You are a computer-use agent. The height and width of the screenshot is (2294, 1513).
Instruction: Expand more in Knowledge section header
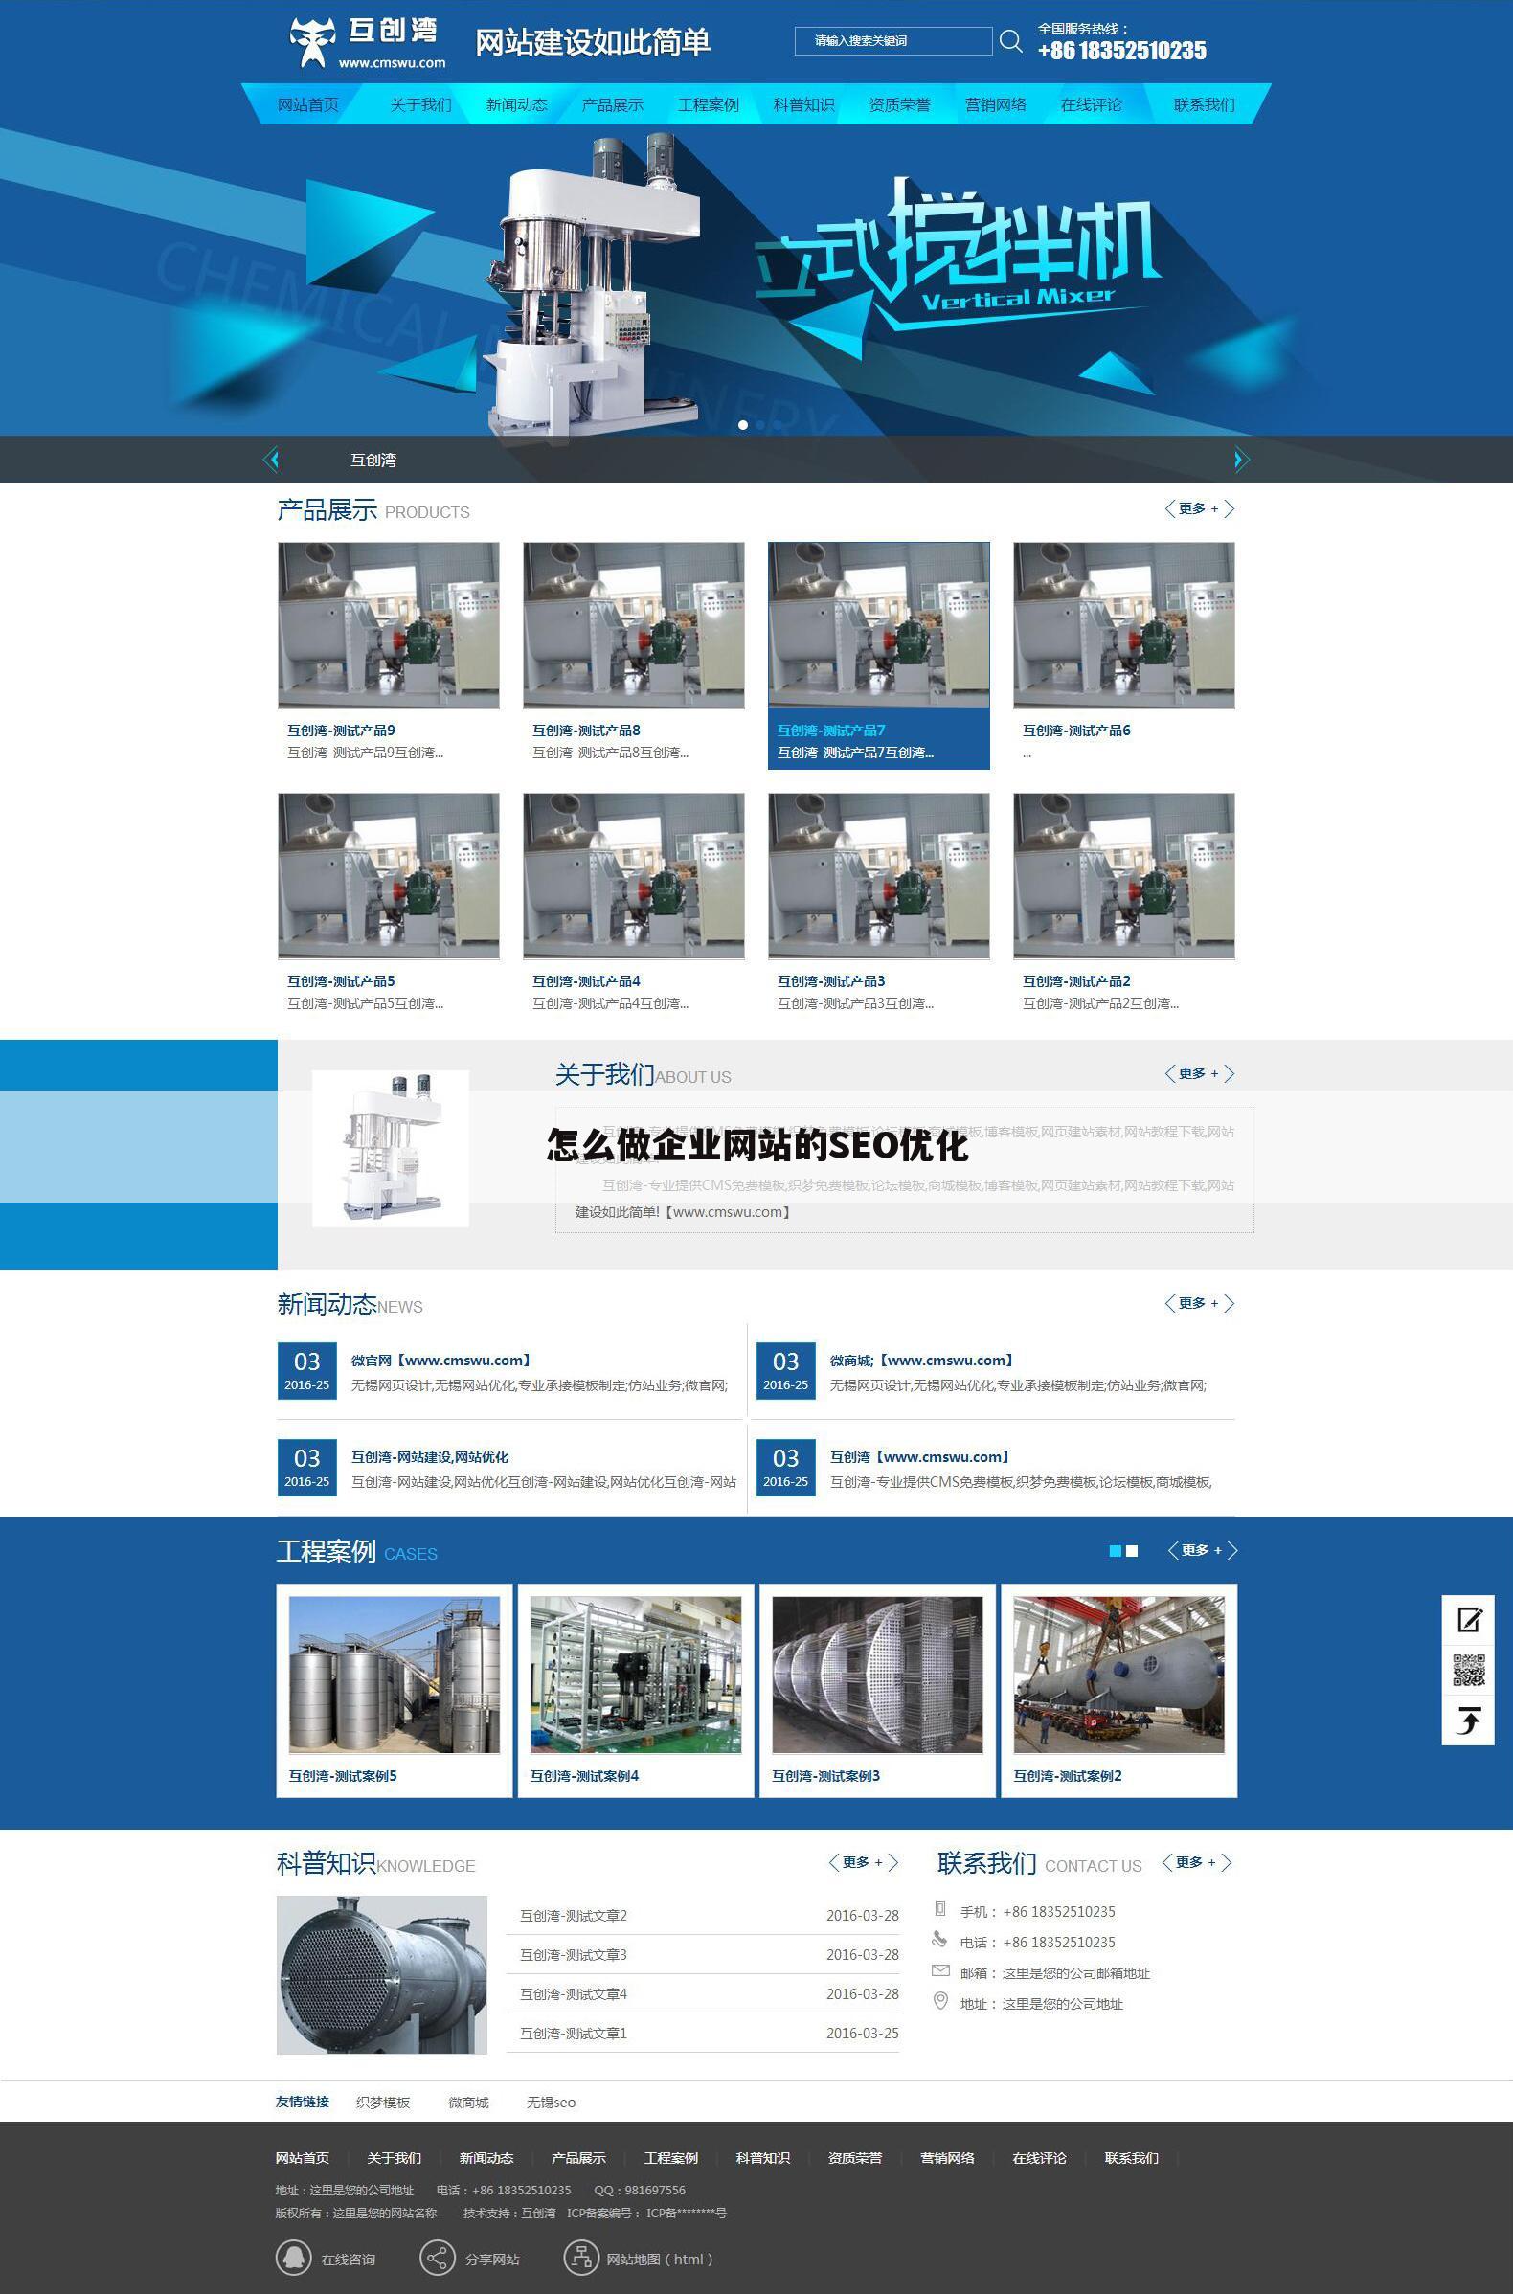[x=863, y=1862]
